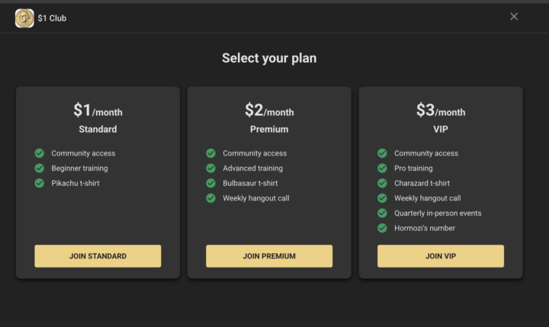Click checkmark next to Premium Weekly hangout call

(211, 198)
